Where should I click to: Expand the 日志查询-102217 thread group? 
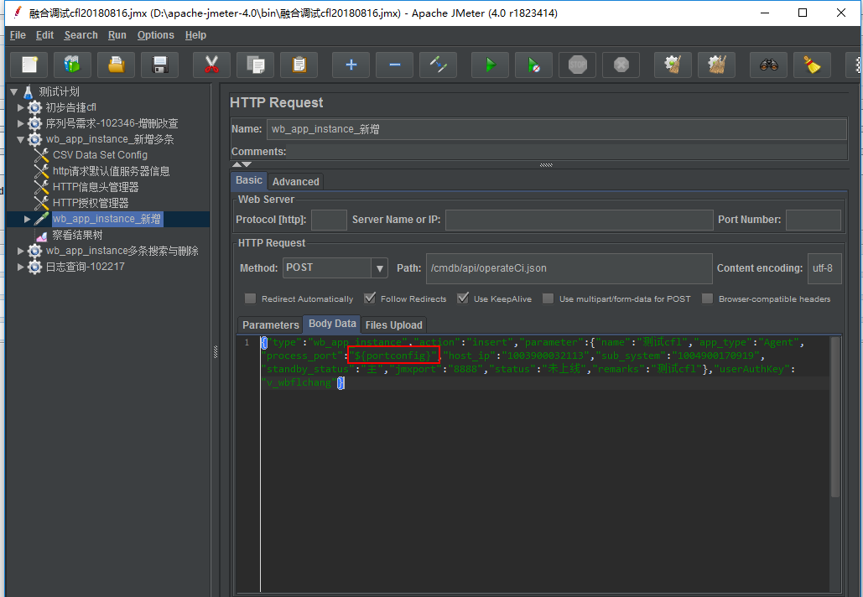pyautogui.click(x=20, y=267)
